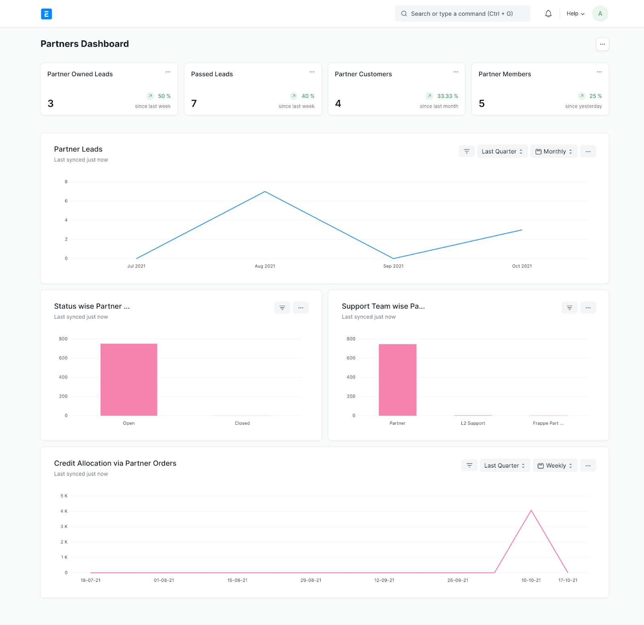Click the search or command field

tap(462, 14)
